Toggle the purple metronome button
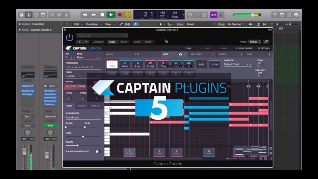This screenshot has width=318, height=179. (x=221, y=15)
